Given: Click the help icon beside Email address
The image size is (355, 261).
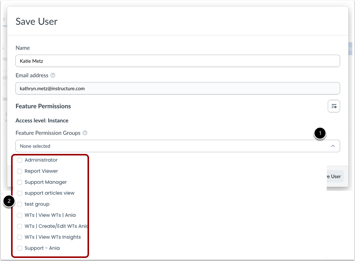Looking at the screenshot, I should point(53,75).
